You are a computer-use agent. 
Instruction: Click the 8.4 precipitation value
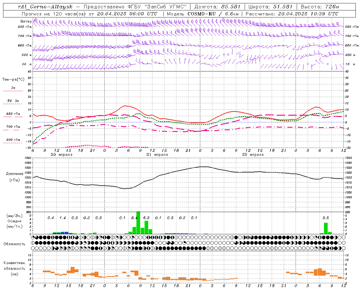(134, 218)
